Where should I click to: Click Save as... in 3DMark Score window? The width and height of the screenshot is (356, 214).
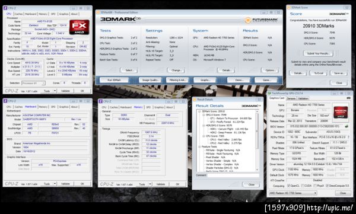339,74
